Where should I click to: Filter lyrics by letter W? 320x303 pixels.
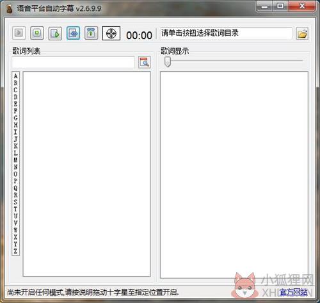(15, 230)
